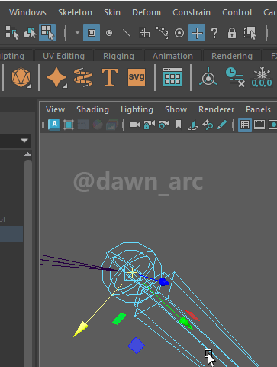Expand selection mask dropdown arrow
Screen dimensions: 277x367
coord(77,33)
